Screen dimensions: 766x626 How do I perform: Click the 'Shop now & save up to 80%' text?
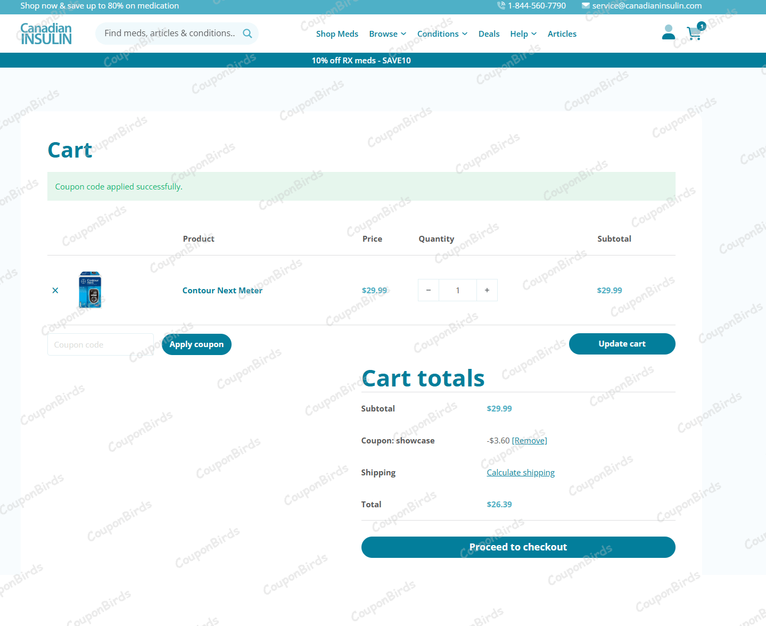click(100, 5)
